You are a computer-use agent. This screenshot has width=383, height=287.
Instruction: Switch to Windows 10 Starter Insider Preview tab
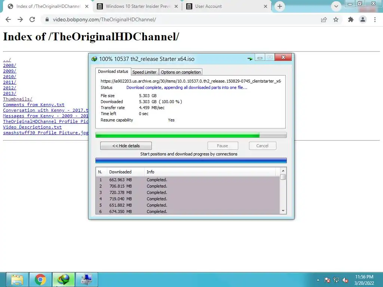137,6
